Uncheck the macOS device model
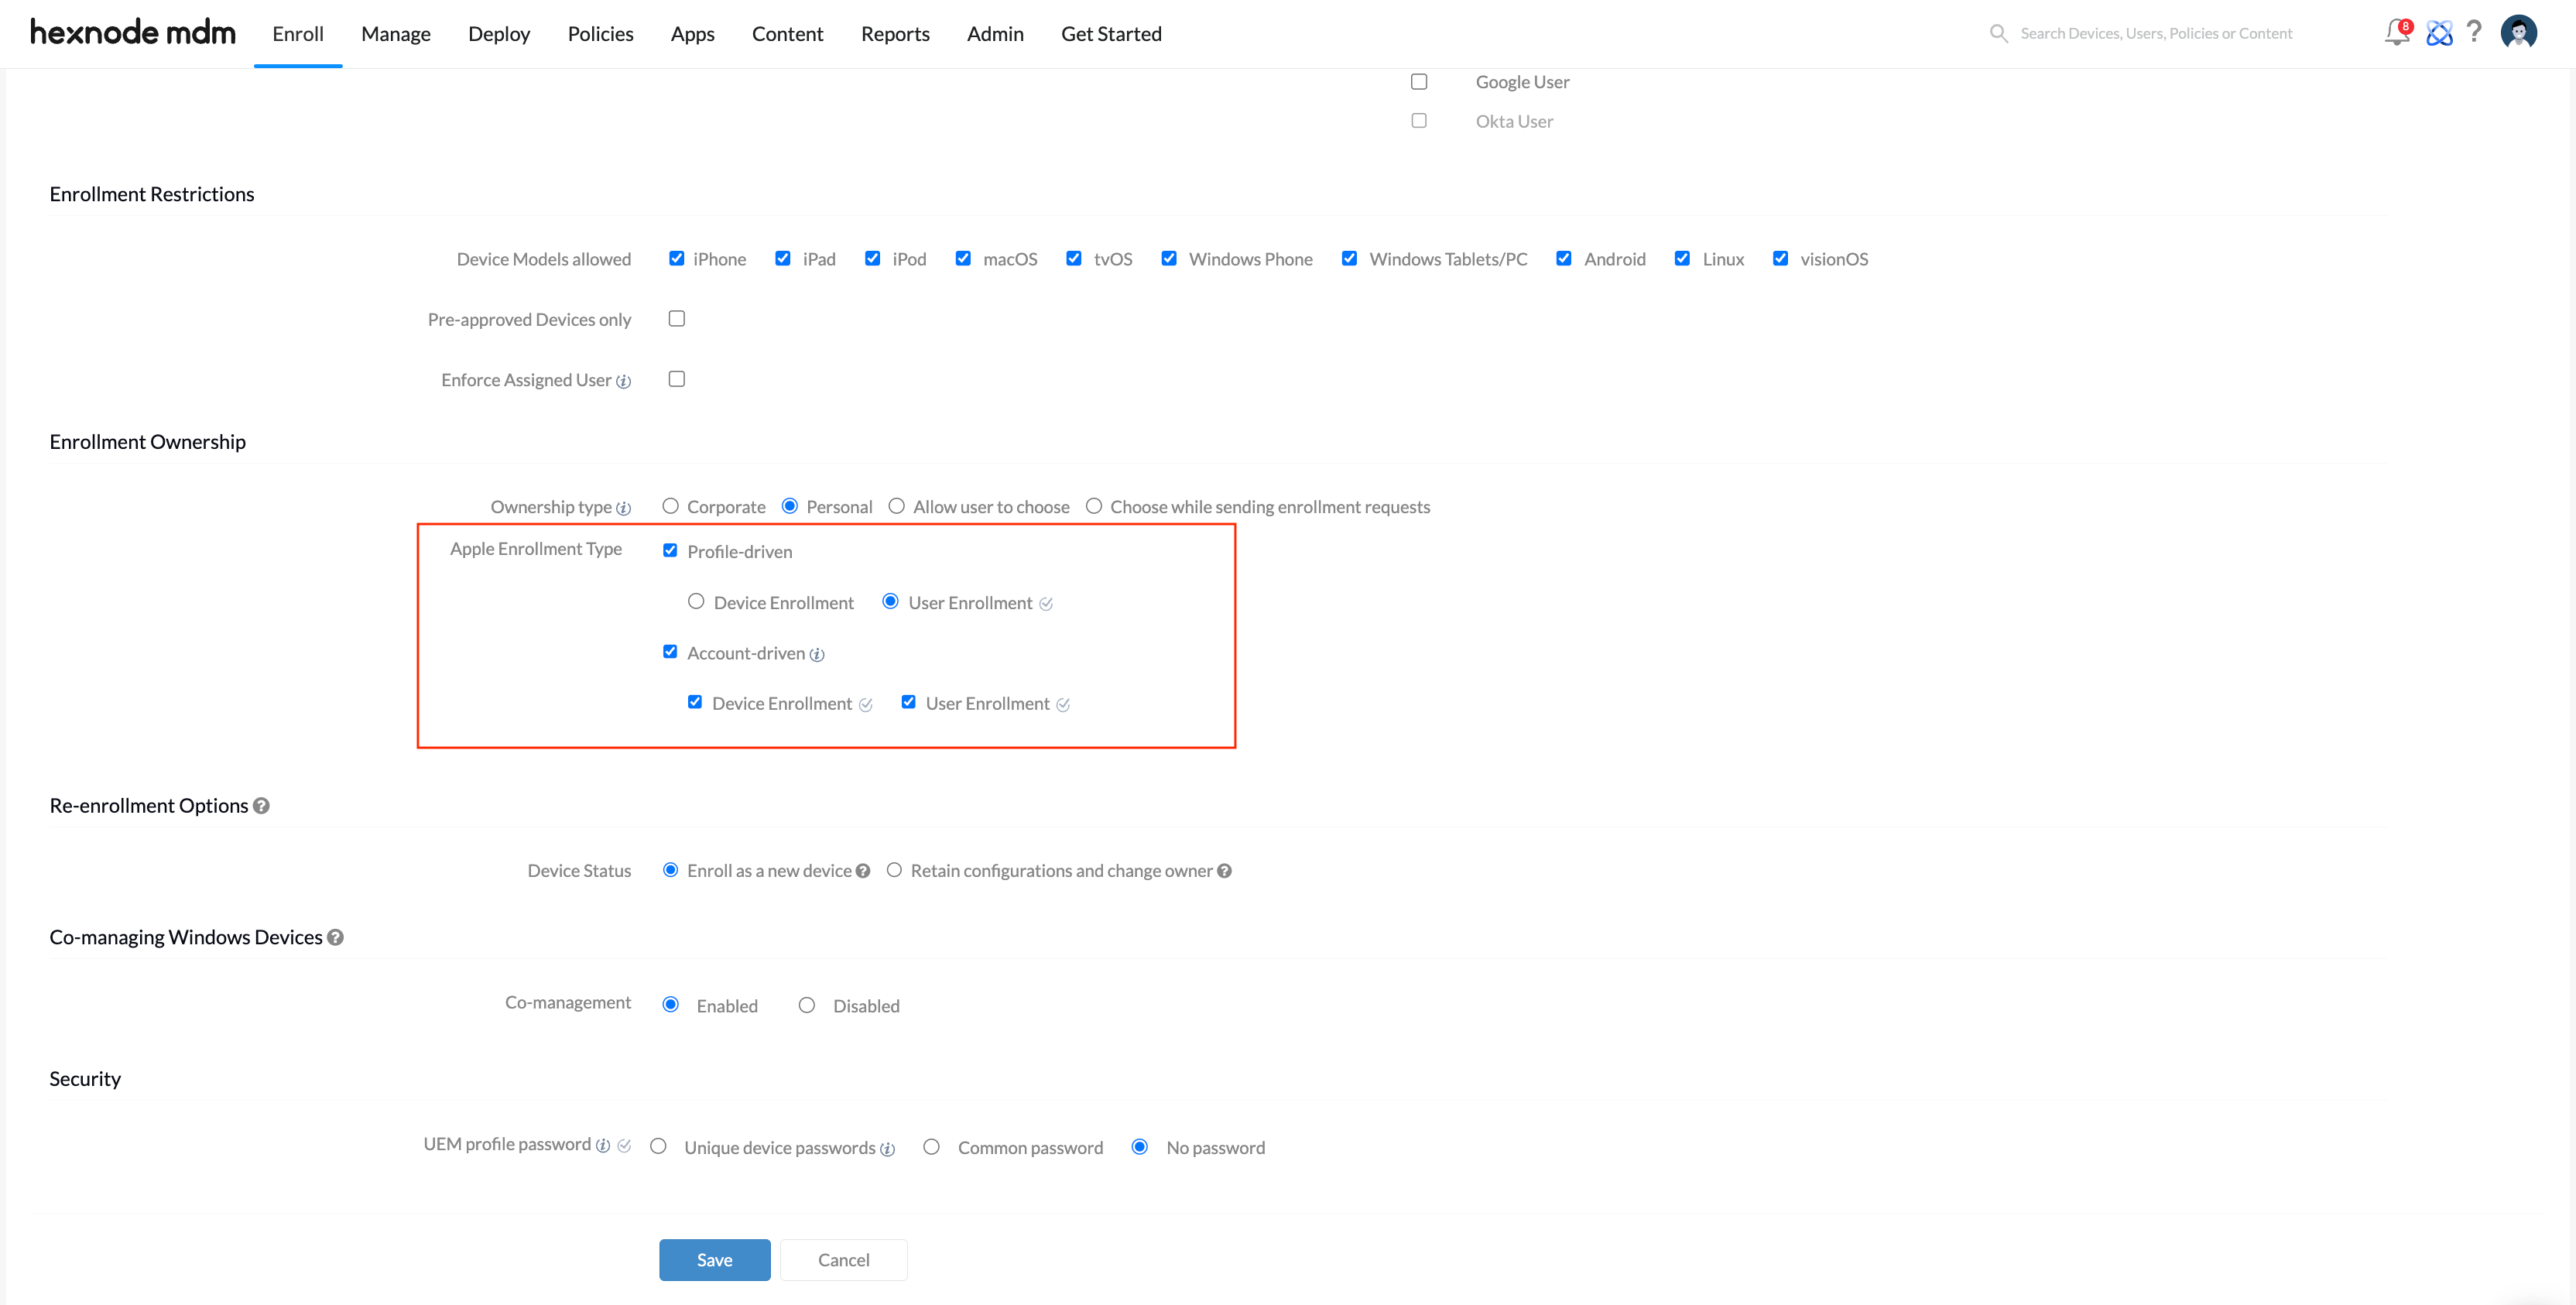The width and height of the screenshot is (2576, 1305). (x=962, y=258)
